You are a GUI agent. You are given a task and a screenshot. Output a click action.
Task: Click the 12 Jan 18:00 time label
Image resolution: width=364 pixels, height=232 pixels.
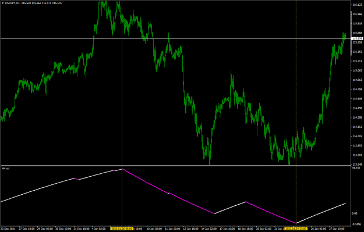pos(191,229)
